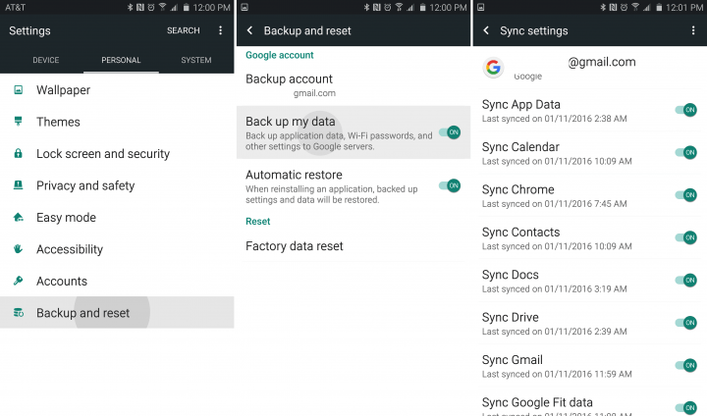Viewport: 707px width, 416px height.
Task: Tap the Backup and reset icon
Action: click(18, 312)
